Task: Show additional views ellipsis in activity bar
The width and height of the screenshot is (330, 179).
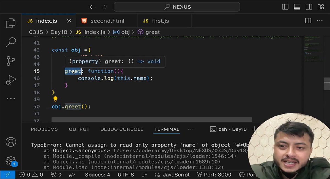Action: (11, 99)
